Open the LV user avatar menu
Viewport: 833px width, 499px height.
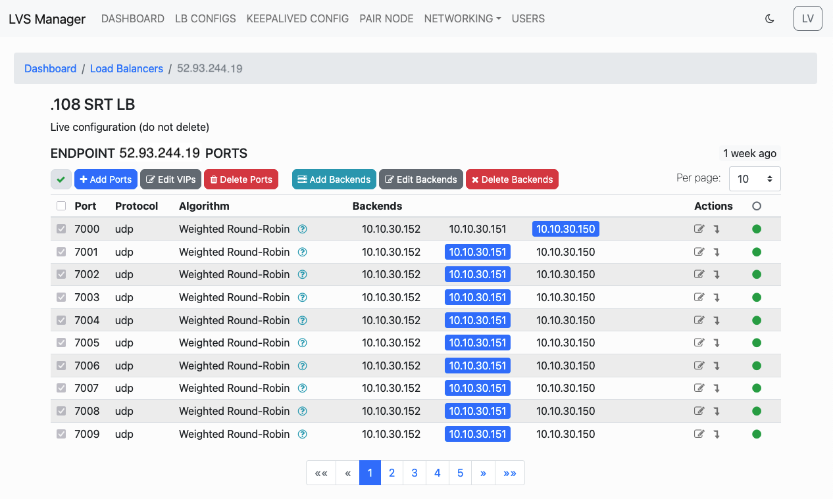click(808, 18)
